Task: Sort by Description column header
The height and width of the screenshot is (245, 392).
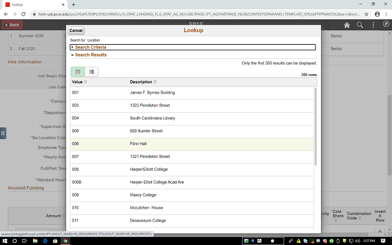Action: (x=143, y=82)
